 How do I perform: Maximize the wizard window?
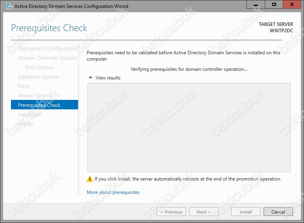274,4
